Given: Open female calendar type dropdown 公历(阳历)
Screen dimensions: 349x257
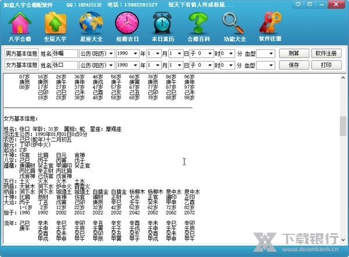Looking at the screenshot, I should 97,65.
